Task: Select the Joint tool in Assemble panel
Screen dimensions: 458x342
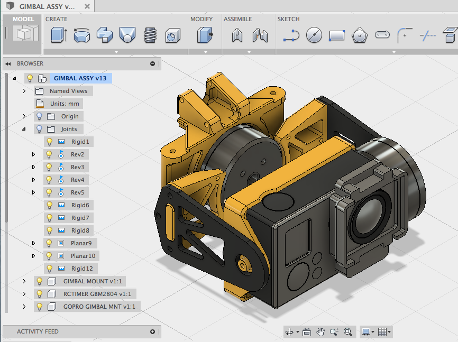Action: pyautogui.click(x=236, y=34)
